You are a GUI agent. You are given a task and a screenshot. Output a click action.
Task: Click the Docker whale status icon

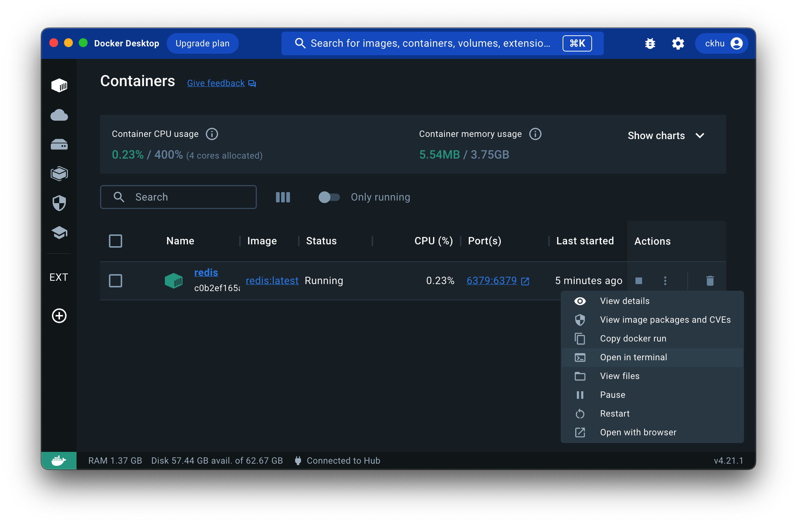[59, 460]
